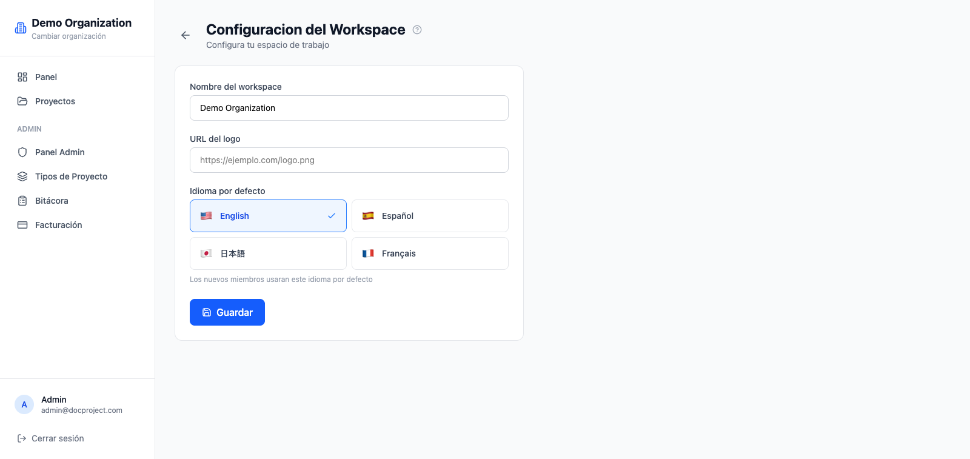
Task: Click the Cerrar sesión logout icon
Action: (x=22, y=438)
